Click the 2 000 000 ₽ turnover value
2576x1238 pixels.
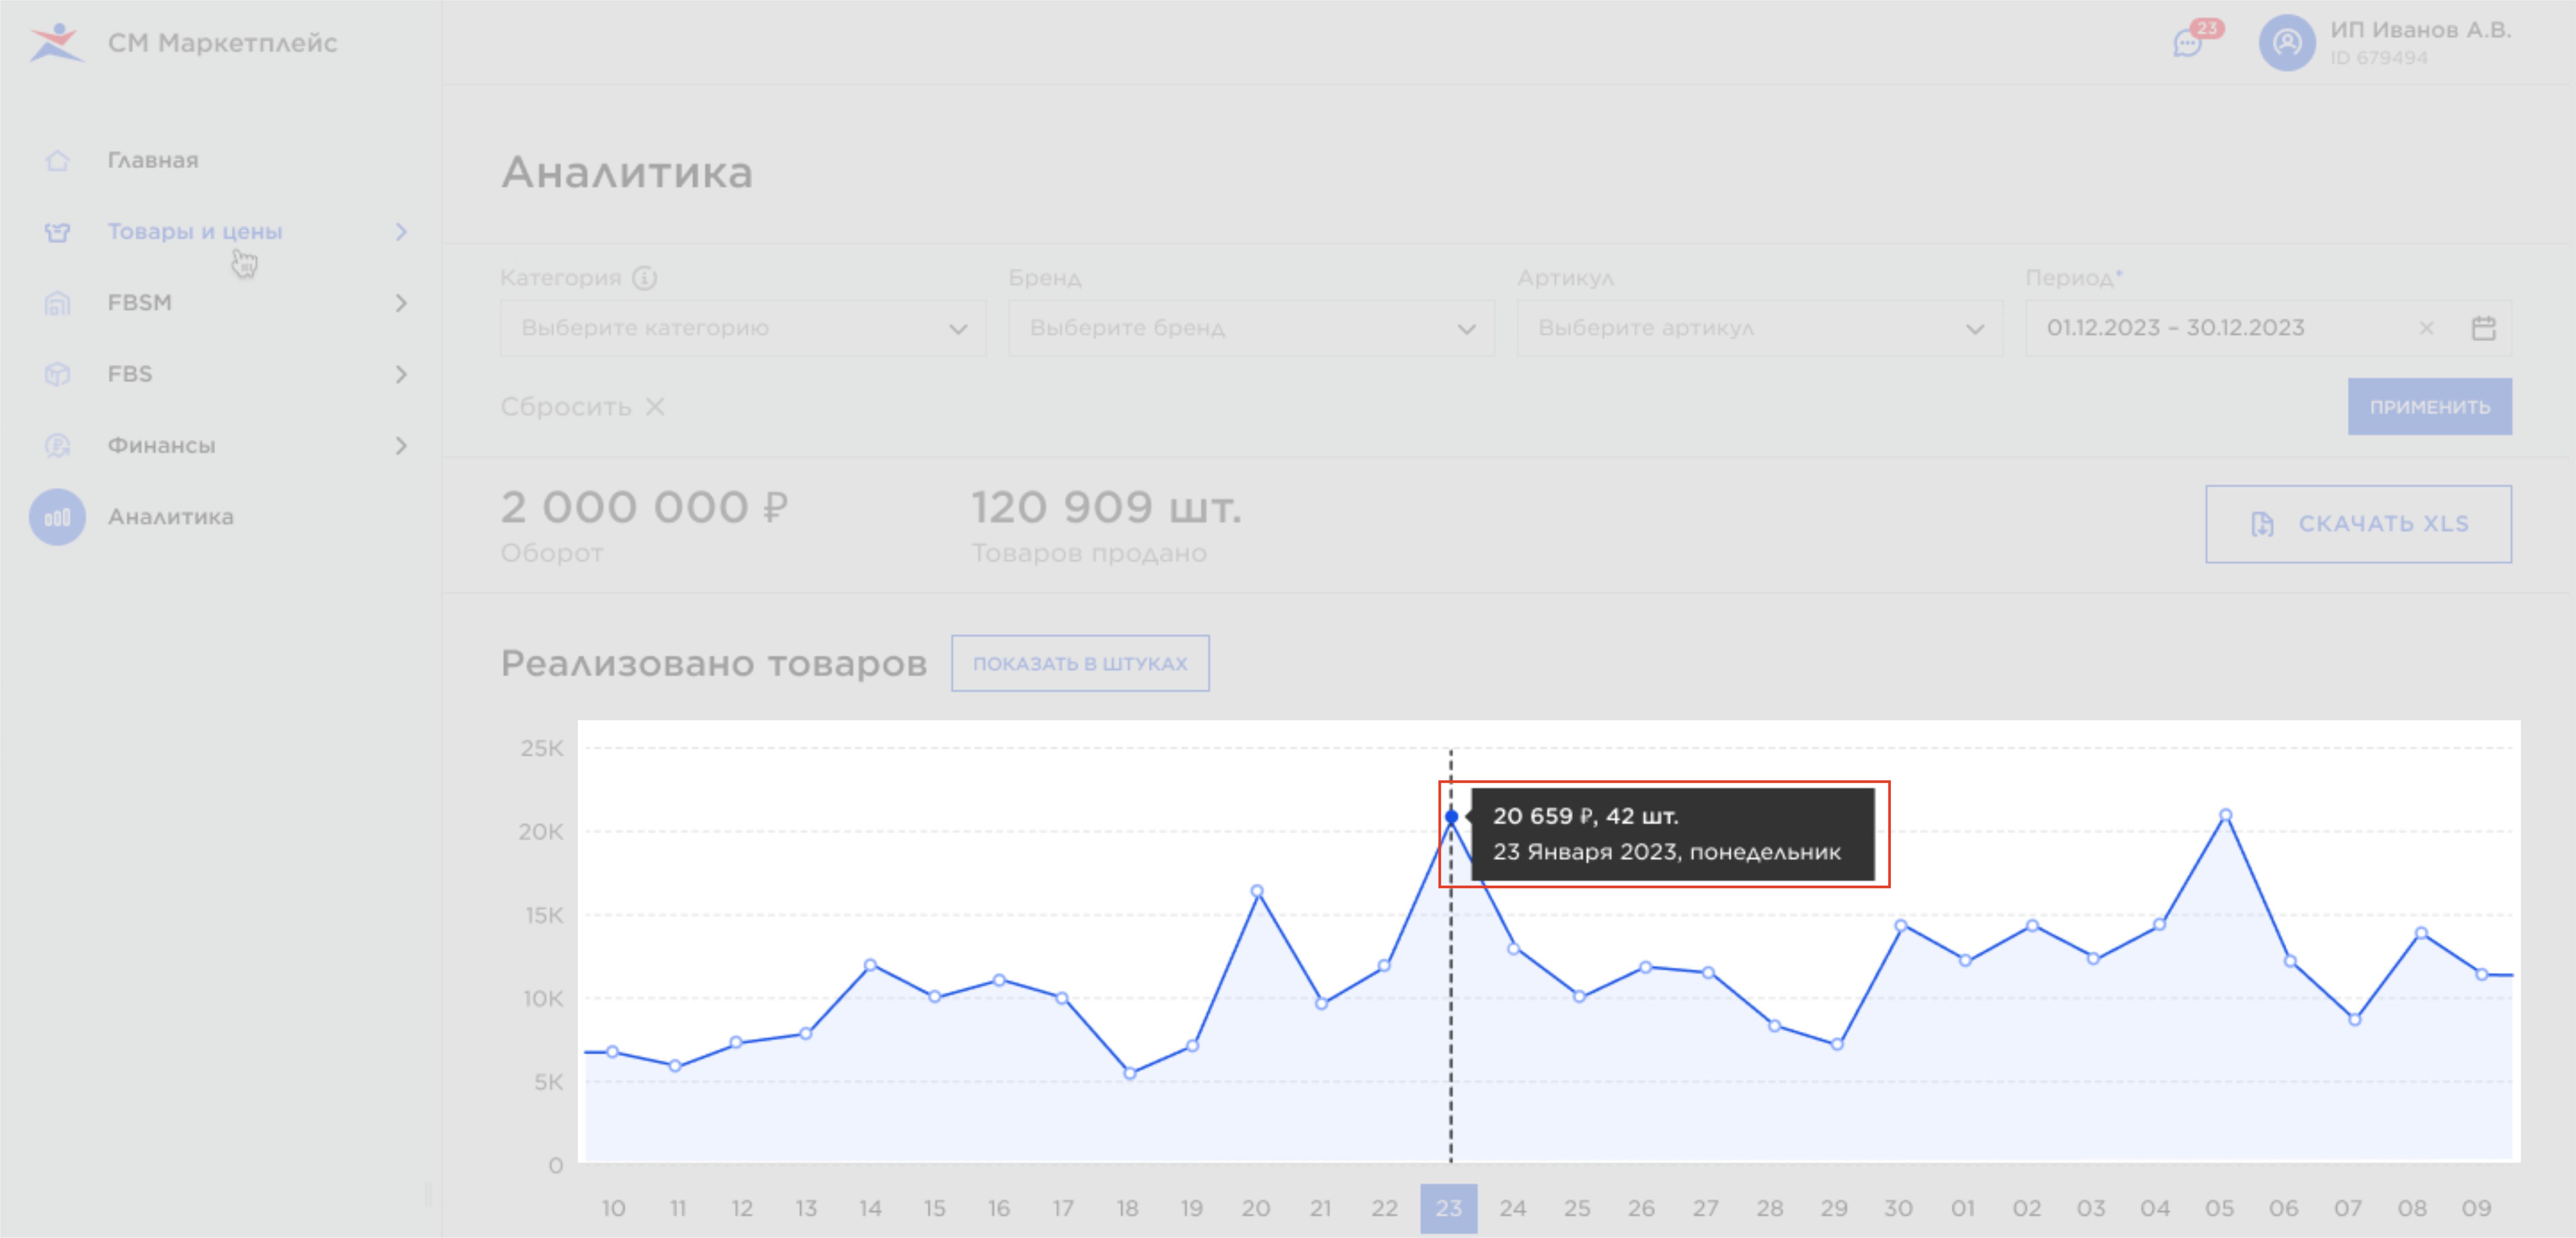click(x=644, y=507)
